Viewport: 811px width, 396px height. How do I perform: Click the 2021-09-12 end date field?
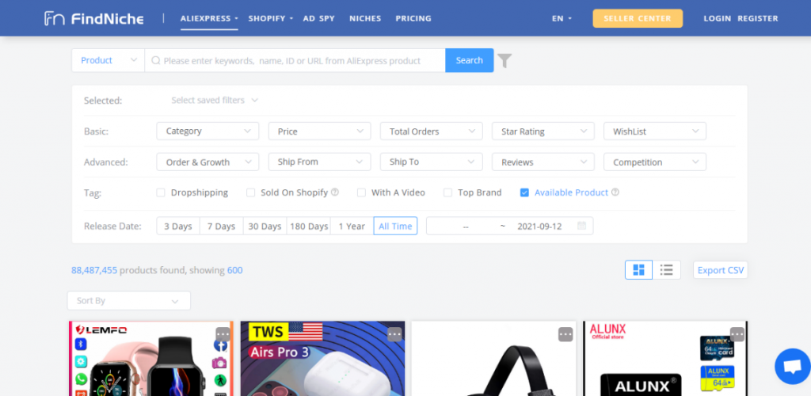point(539,227)
